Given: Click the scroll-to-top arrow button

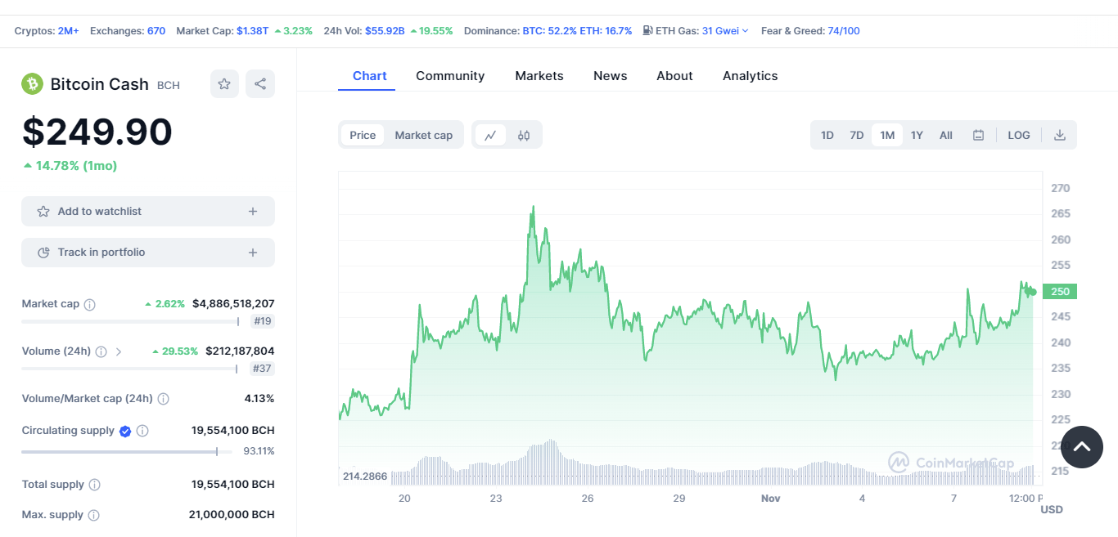Looking at the screenshot, I should click(1082, 447).
